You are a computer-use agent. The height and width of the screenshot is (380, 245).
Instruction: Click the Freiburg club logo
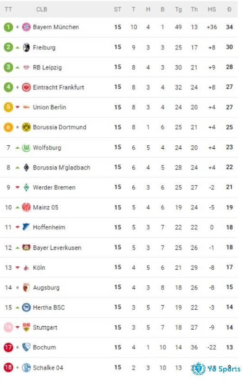(x=26, y=47)
